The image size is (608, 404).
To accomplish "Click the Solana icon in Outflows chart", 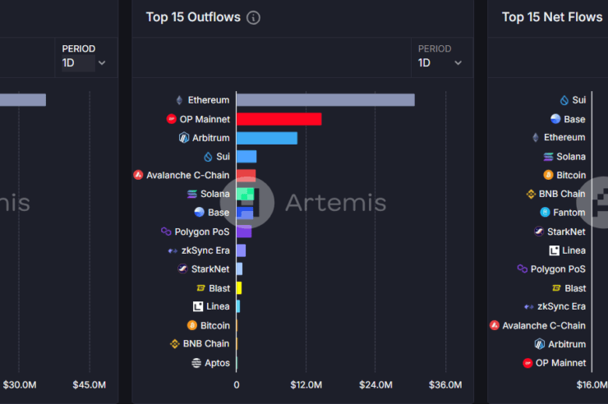I will pos(192,194).
